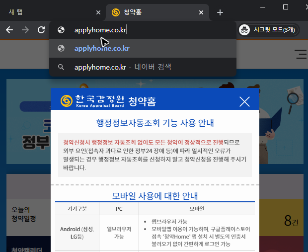This screenshot has width=308, height=252.
Task: Click the forward navigation arrow
Action: pyautogui.click(x=25, y=30)
